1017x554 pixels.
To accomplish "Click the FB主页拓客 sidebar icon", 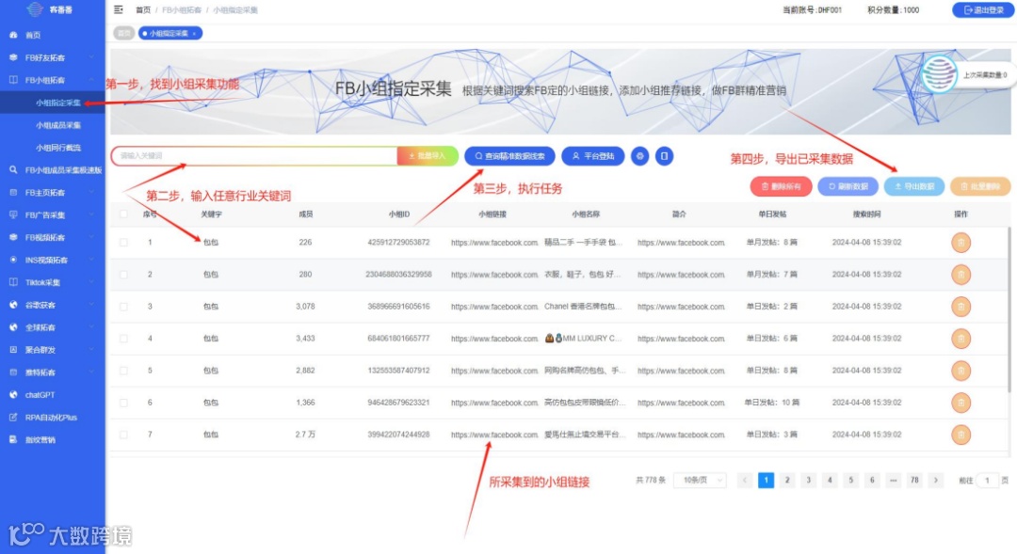I will click(x=13, y=193).
